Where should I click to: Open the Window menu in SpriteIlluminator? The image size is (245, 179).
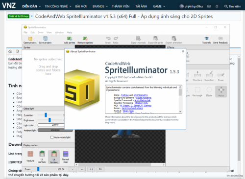click(59, 32)
